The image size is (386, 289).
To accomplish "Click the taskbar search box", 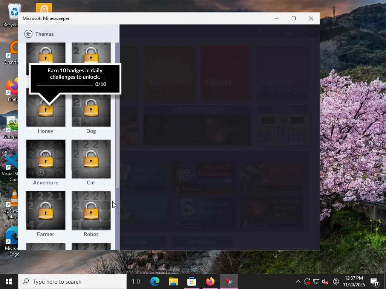I will point(72,281).
